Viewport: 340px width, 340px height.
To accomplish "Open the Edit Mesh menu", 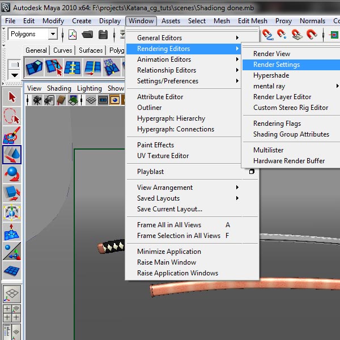I will (252, 21).
